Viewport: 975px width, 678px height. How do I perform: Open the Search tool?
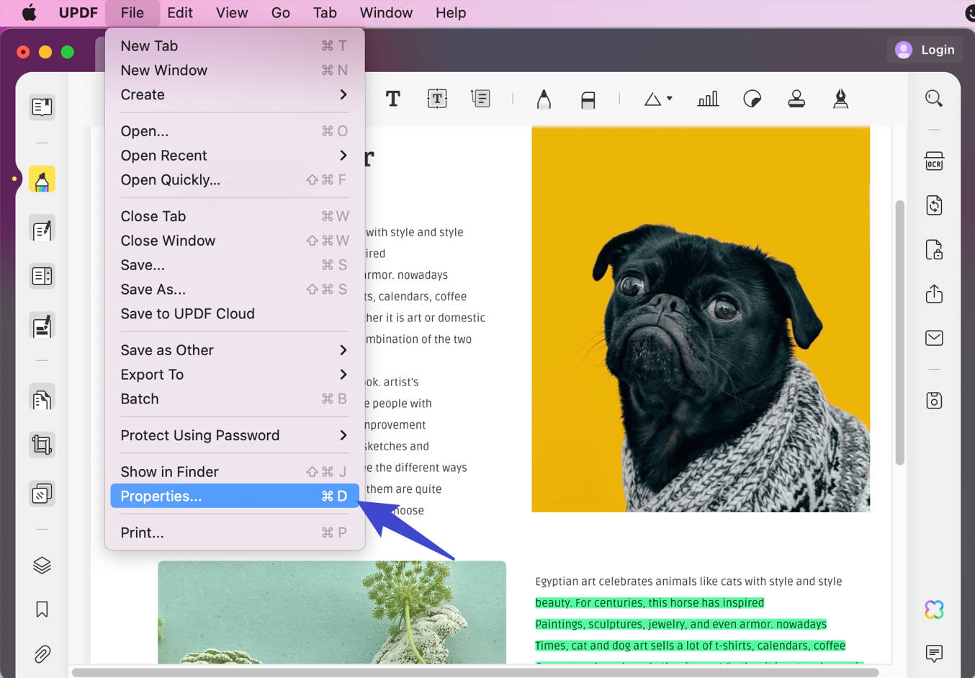pyautogui.click(x=934, y=98)
